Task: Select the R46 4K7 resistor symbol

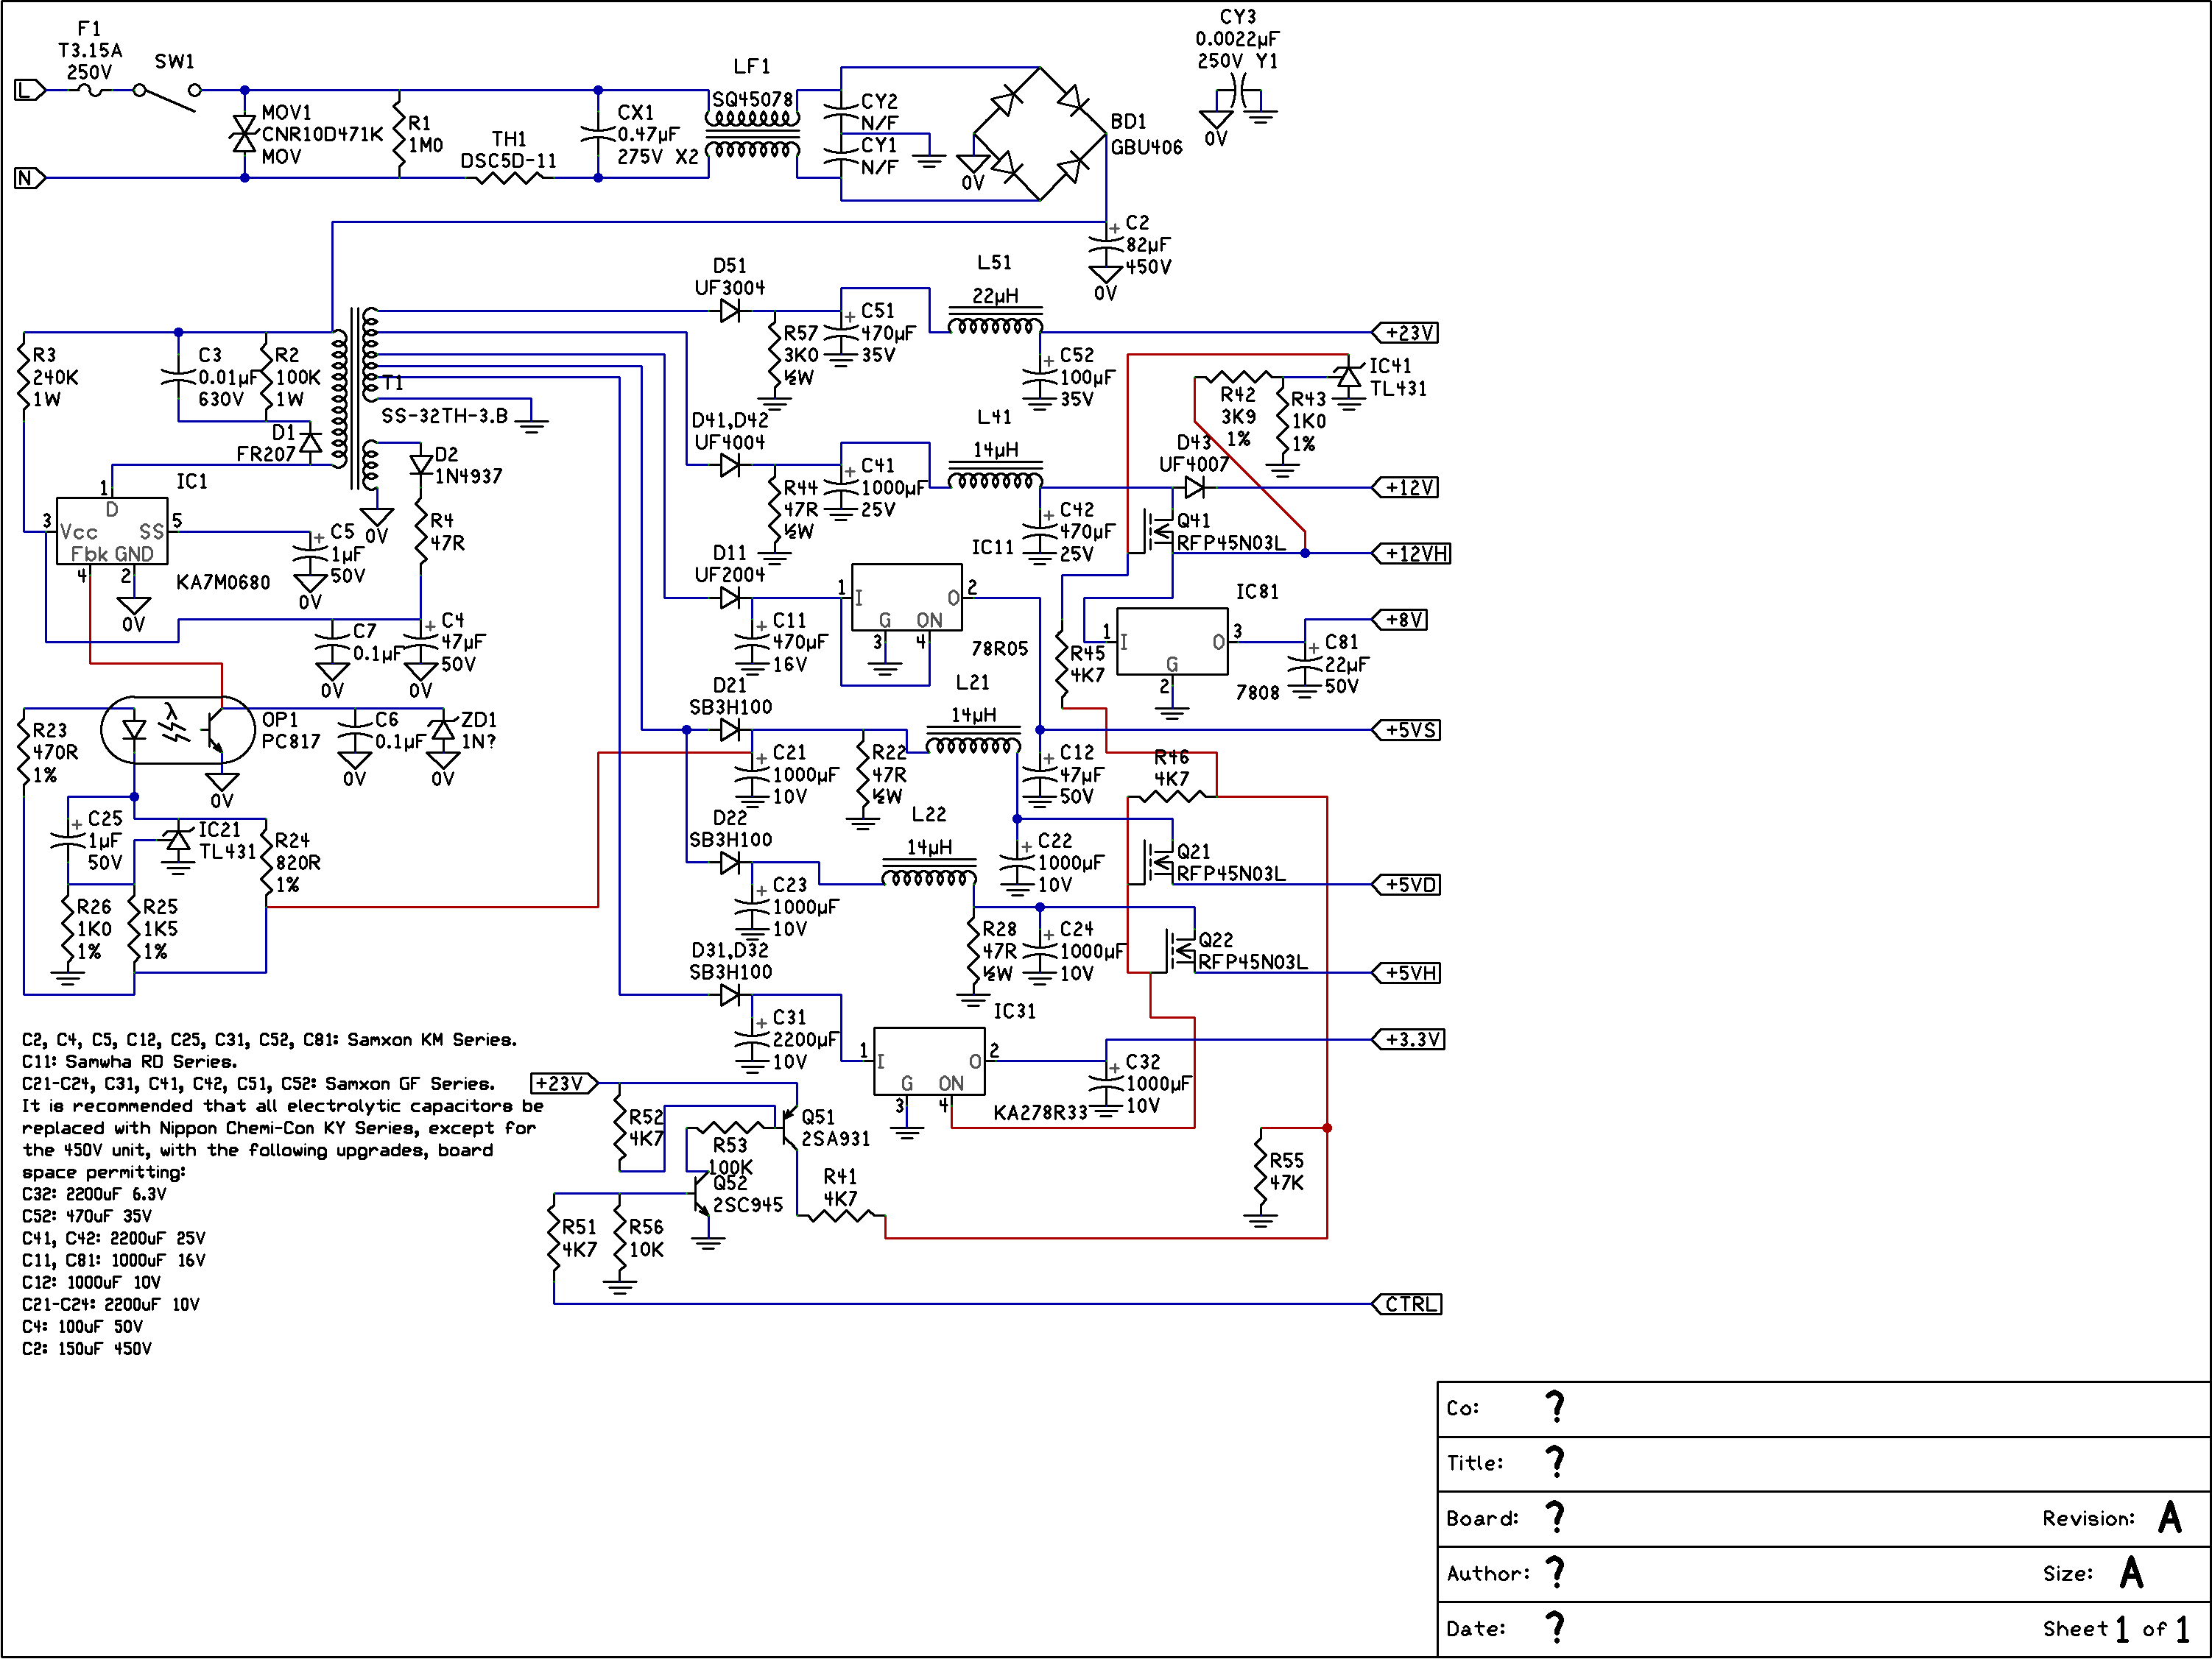Action: coord(1172,796)
